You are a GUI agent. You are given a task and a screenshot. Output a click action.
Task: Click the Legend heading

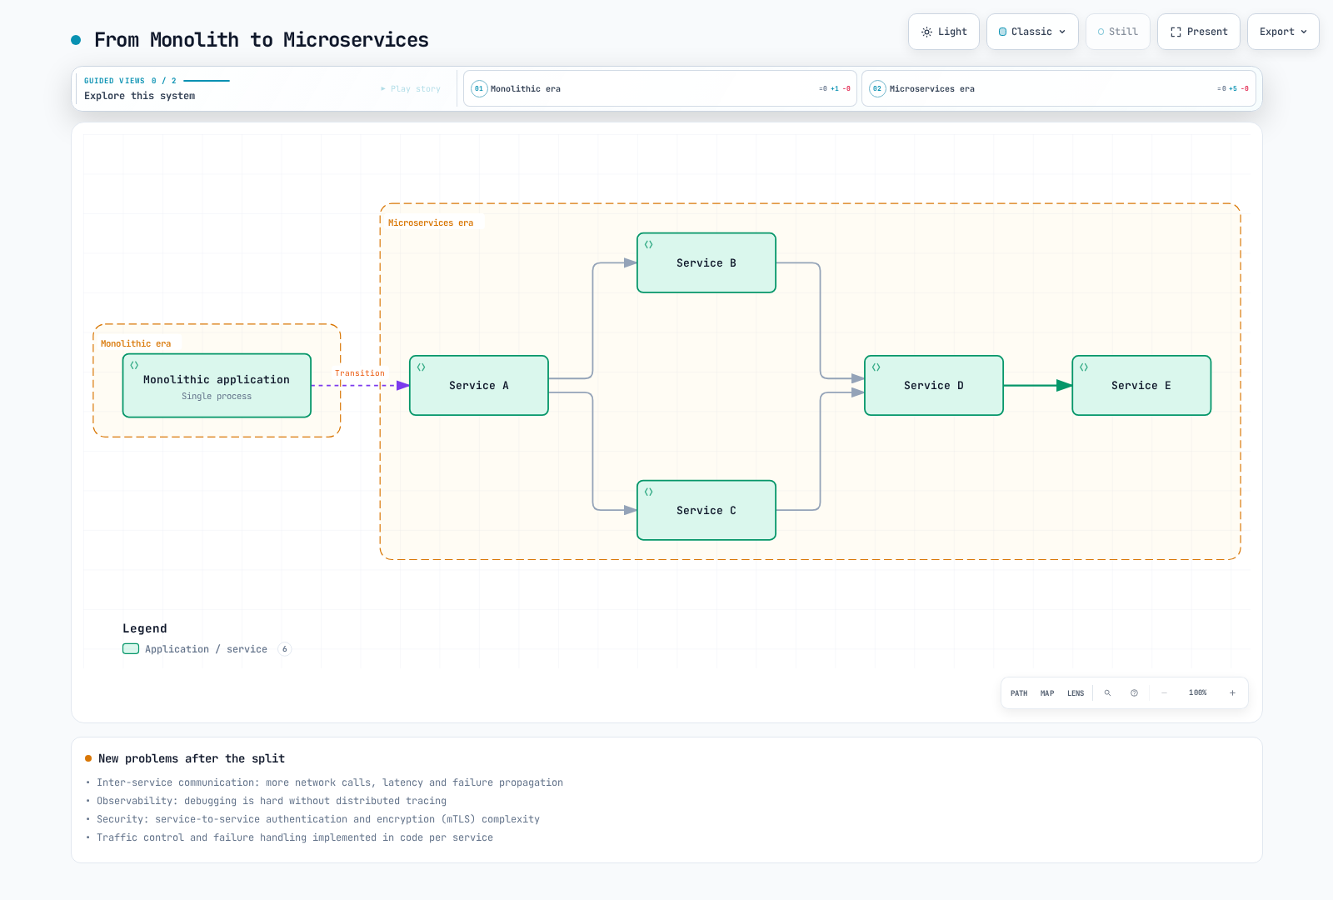(145, 628)
